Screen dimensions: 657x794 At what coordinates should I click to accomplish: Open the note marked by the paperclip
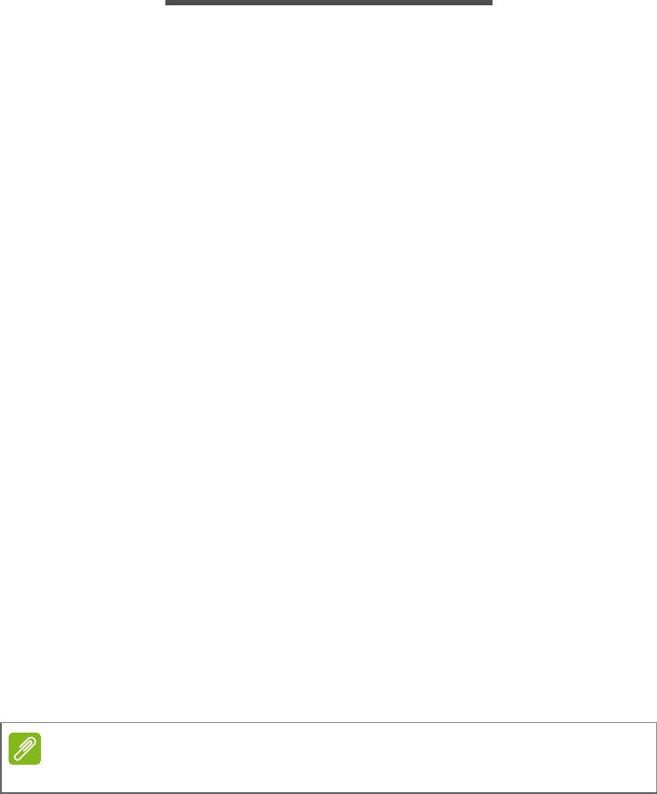click(x=25, y=749)
